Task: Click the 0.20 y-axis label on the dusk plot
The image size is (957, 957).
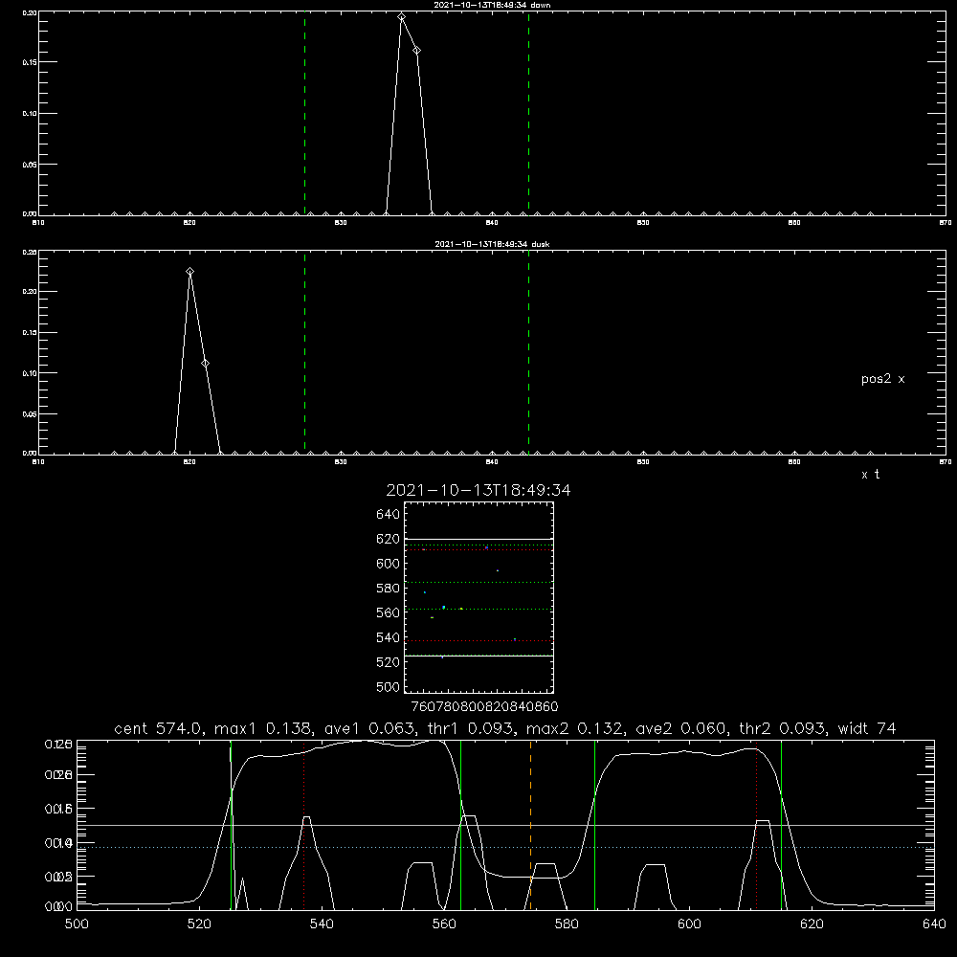Action: coord(29,292)
